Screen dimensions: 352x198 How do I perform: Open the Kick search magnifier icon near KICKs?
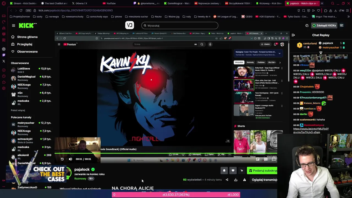click(307, 26)
